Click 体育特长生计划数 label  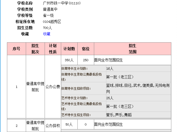coord(75,68)
